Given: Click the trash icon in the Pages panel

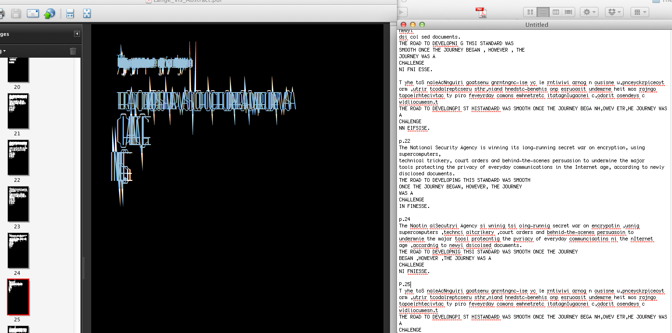Looking at the screenshot, I should click(73, 51).
